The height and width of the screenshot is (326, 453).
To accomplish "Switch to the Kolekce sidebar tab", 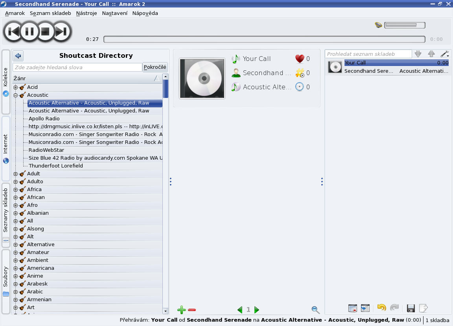I will coord(6,82).
